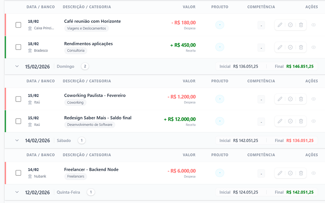Image resolution: width=325 pixels, height=203 pixels.
Task: Toggle the 12/02/2026 Quinta-Feira group chevron
Action: click(x=17, y=192)
